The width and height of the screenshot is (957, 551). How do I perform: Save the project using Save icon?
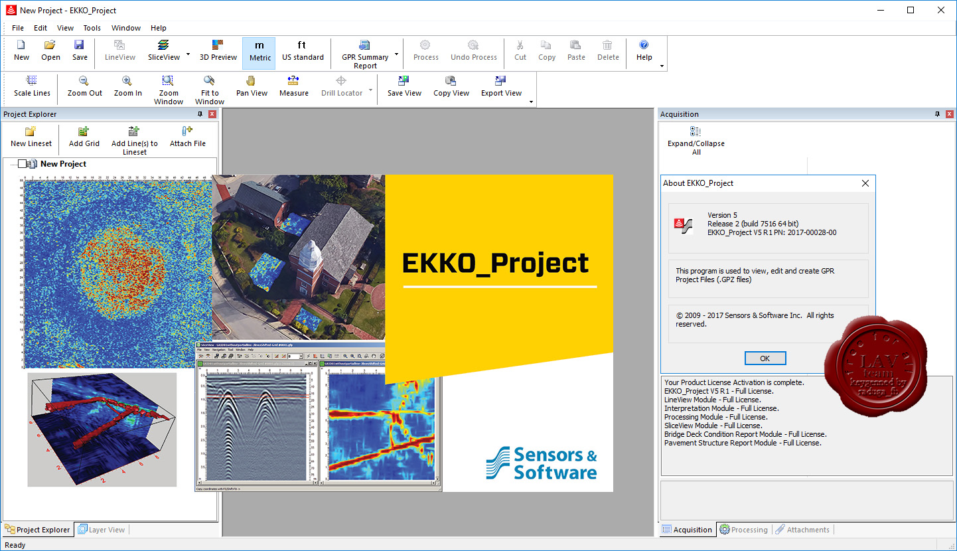click(x=80, y=50)
